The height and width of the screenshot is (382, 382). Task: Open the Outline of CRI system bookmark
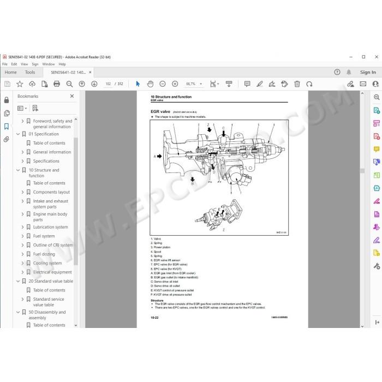53,245
